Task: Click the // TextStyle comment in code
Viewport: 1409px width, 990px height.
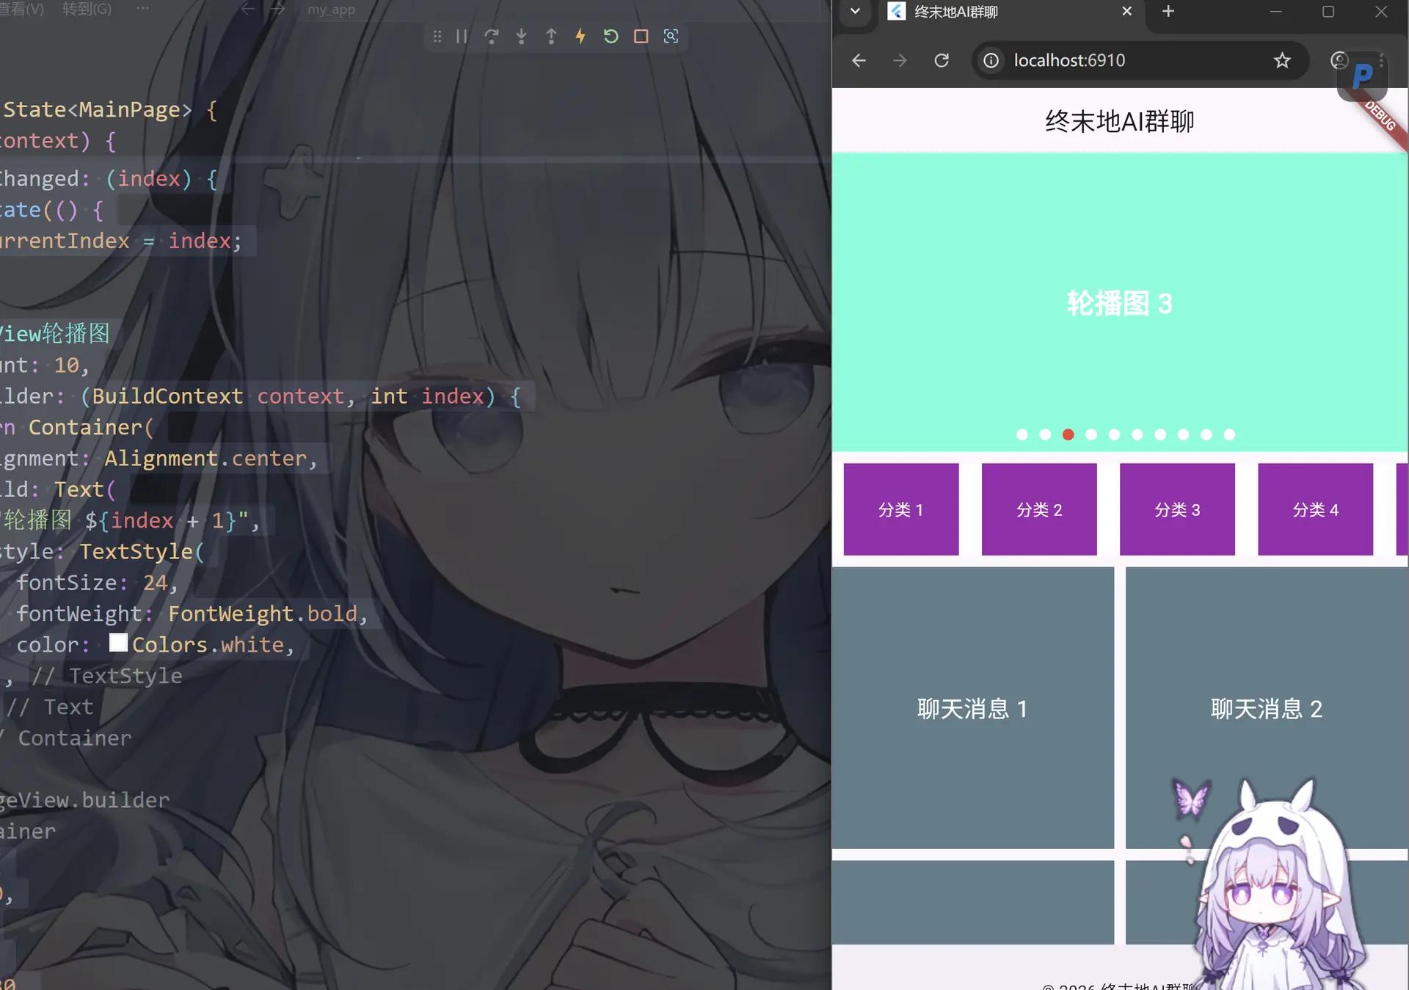Action: click(107, 676)
